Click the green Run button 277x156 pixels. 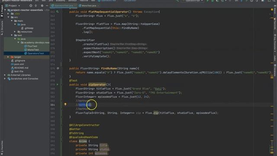tap(208, 1)
